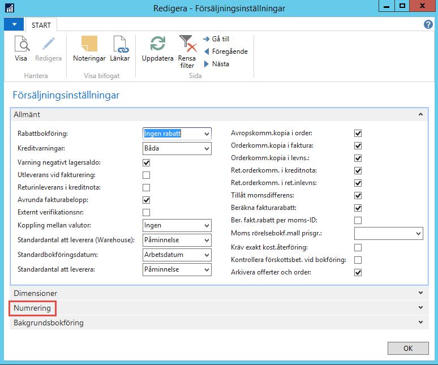Go to Nästa record
The width and height of the screenshot is (438, 365).
[217, 64]
